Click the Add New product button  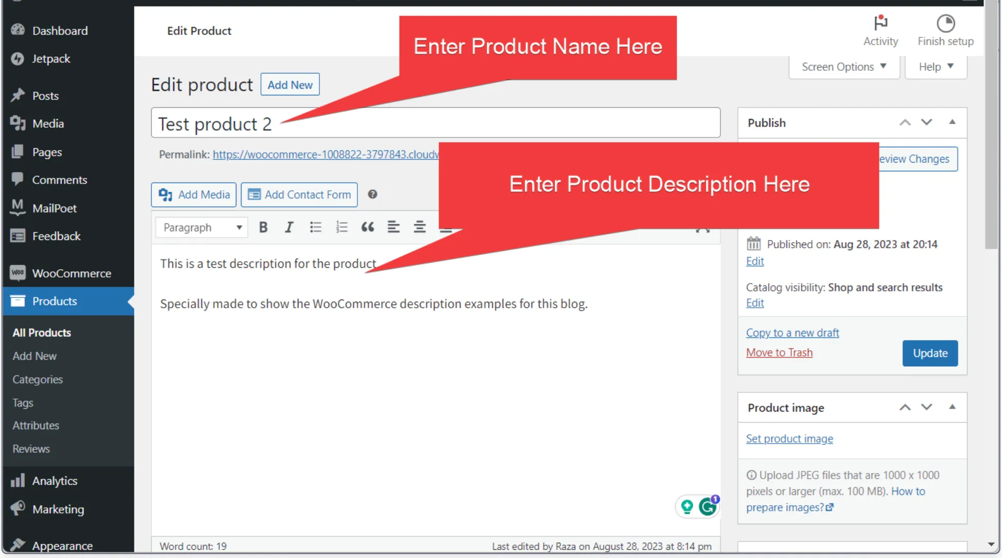(290, 85)
